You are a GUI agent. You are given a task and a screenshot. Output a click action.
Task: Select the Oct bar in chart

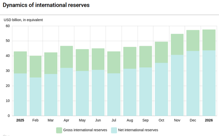click(161, 79)
